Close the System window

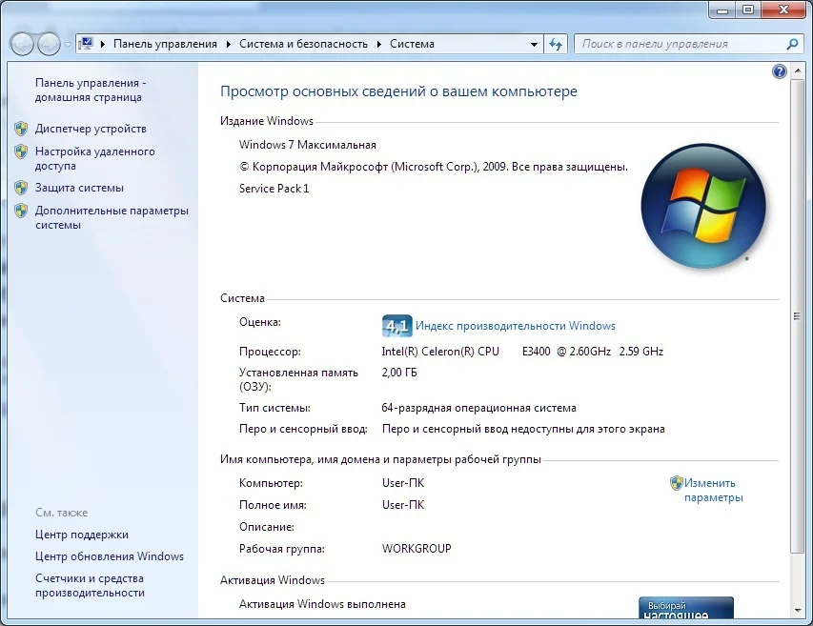click(x=783, y=10)
